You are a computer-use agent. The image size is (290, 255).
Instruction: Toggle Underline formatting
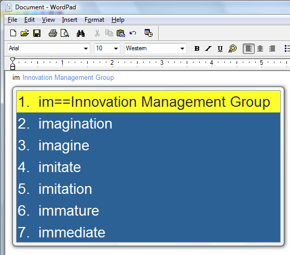pyautogui.click(x=220, y=49)
